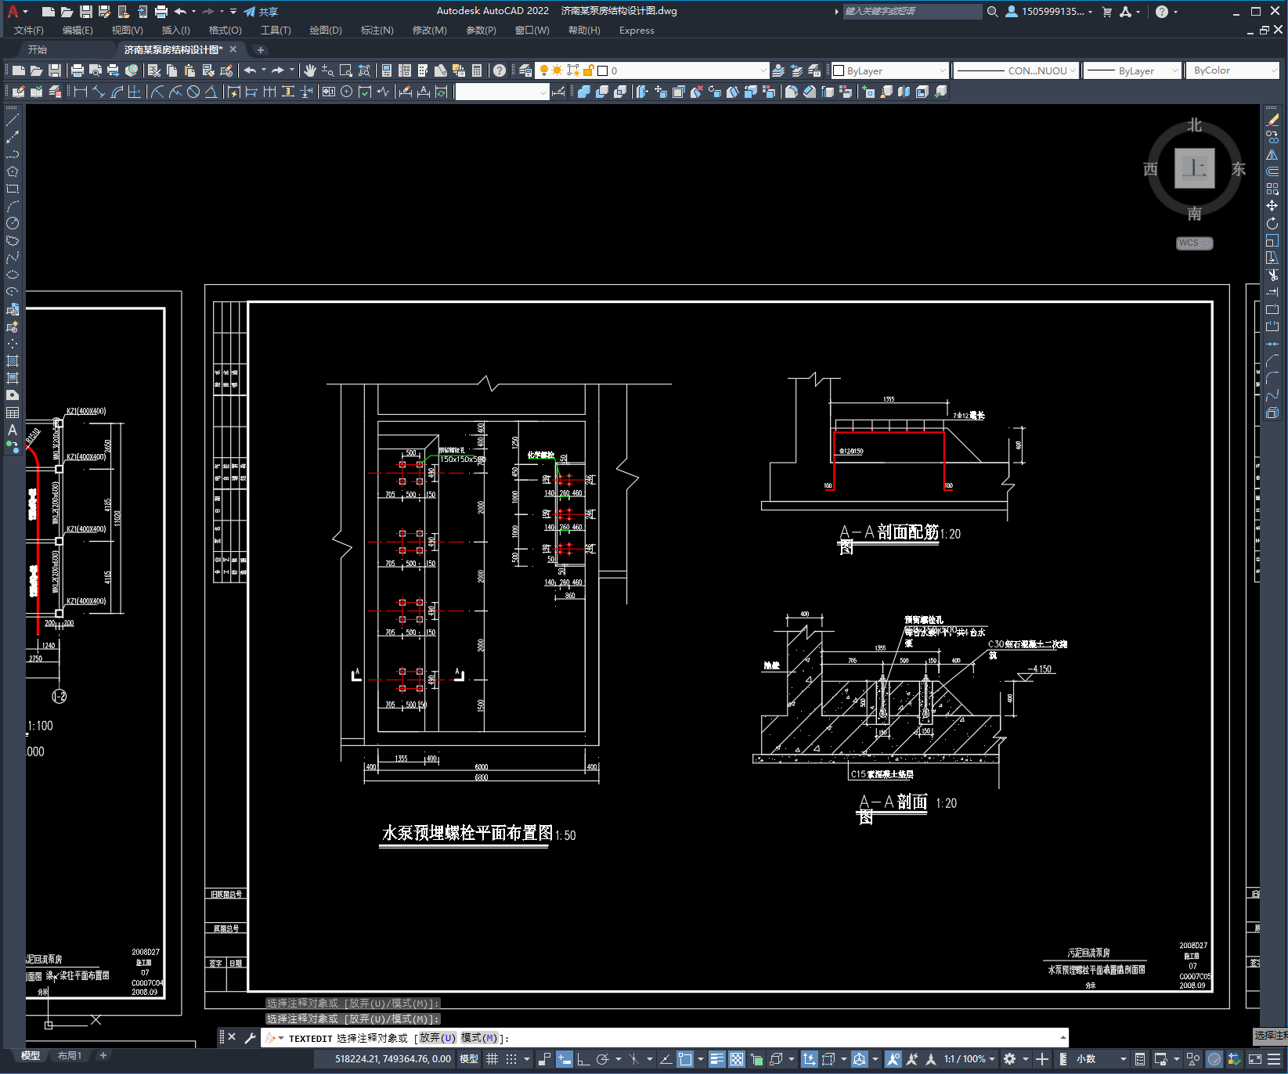Open the Layer Properties manager icon
Image resolution: width=1288 pixels, height=1074 pixels.
click(525, 70)
